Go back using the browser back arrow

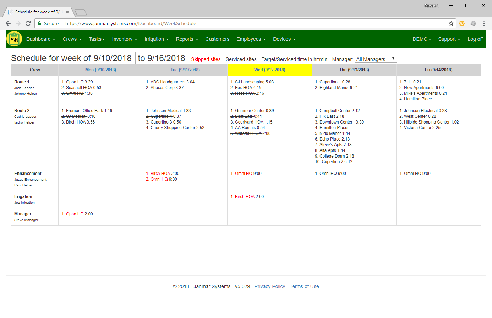8,23
